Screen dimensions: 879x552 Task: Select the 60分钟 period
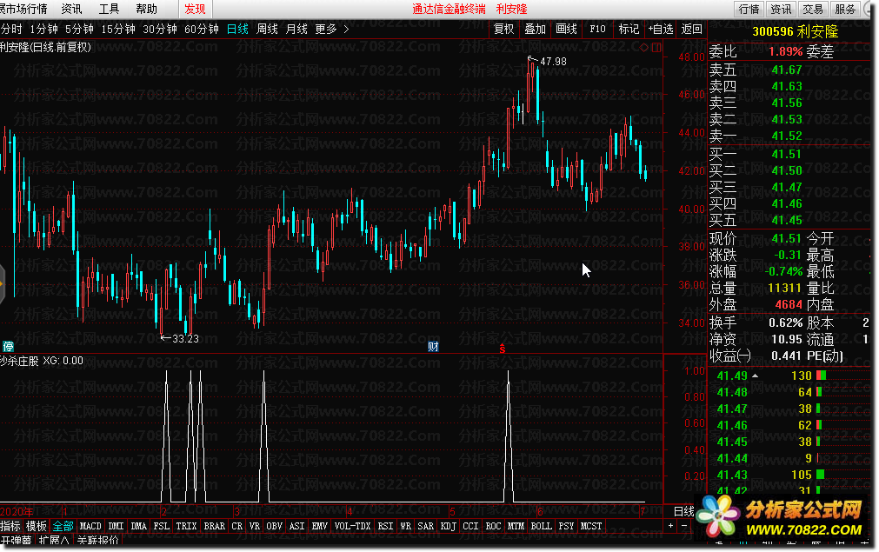pyautogui.click(x=201, y=30)
